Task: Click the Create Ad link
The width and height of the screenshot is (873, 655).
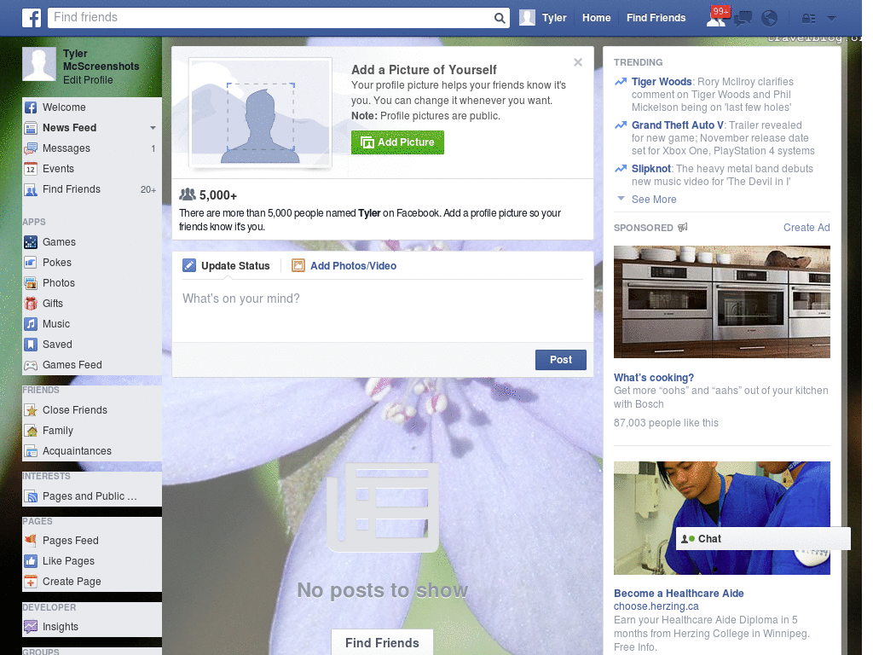Action: coord(807,227)
